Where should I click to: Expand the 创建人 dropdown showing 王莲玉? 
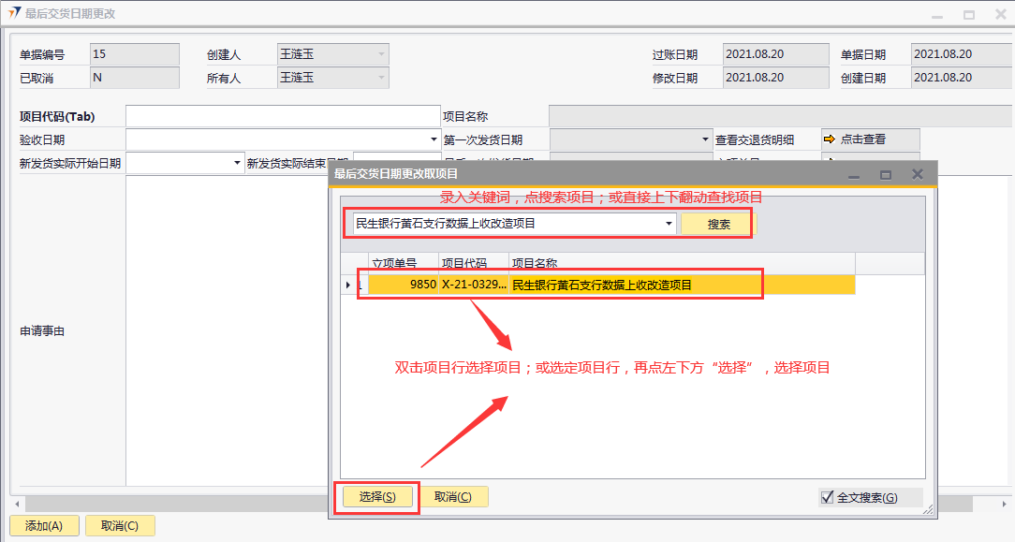tap(381, 54)
